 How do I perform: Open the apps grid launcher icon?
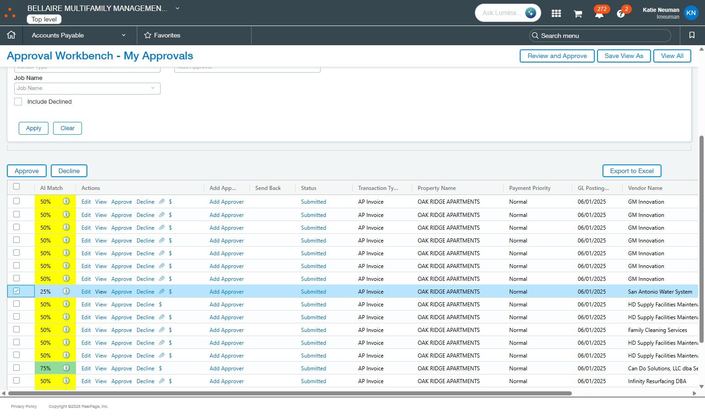point(556,13)
